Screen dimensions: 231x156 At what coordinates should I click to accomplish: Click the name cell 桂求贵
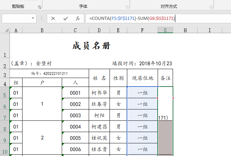pos(99,149)
